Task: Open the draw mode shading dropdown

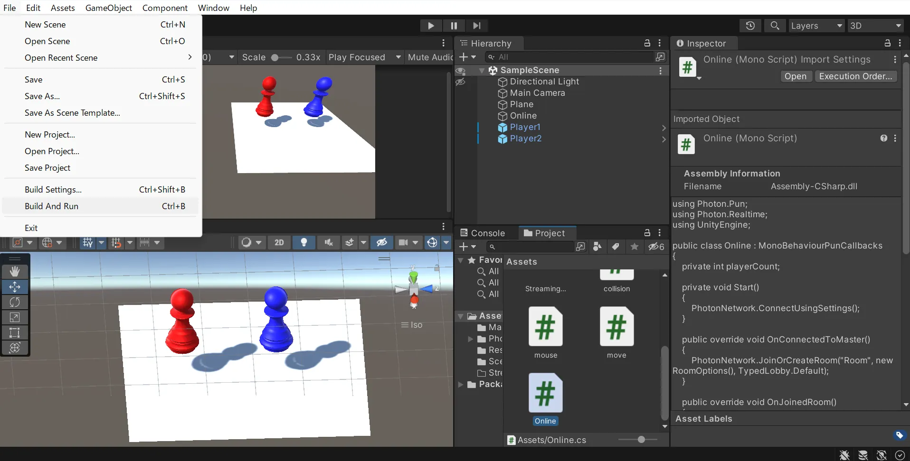Action: (251, 242)
